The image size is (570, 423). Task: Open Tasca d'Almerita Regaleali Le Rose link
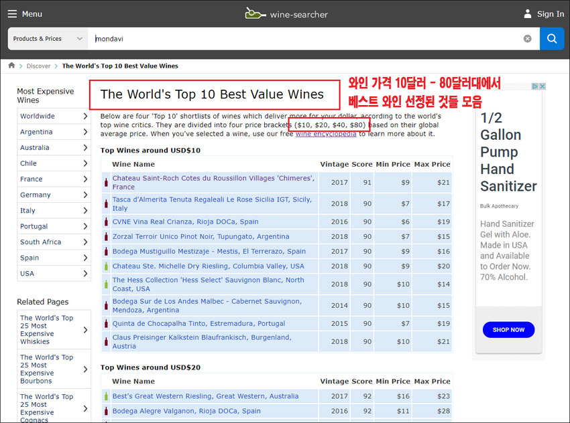(x=212, y=203)
